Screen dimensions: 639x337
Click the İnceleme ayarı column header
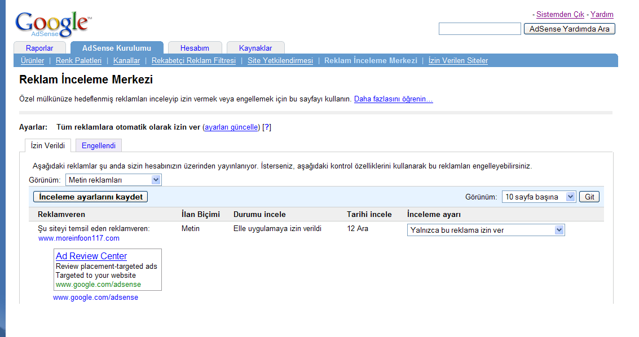(434, 215)
